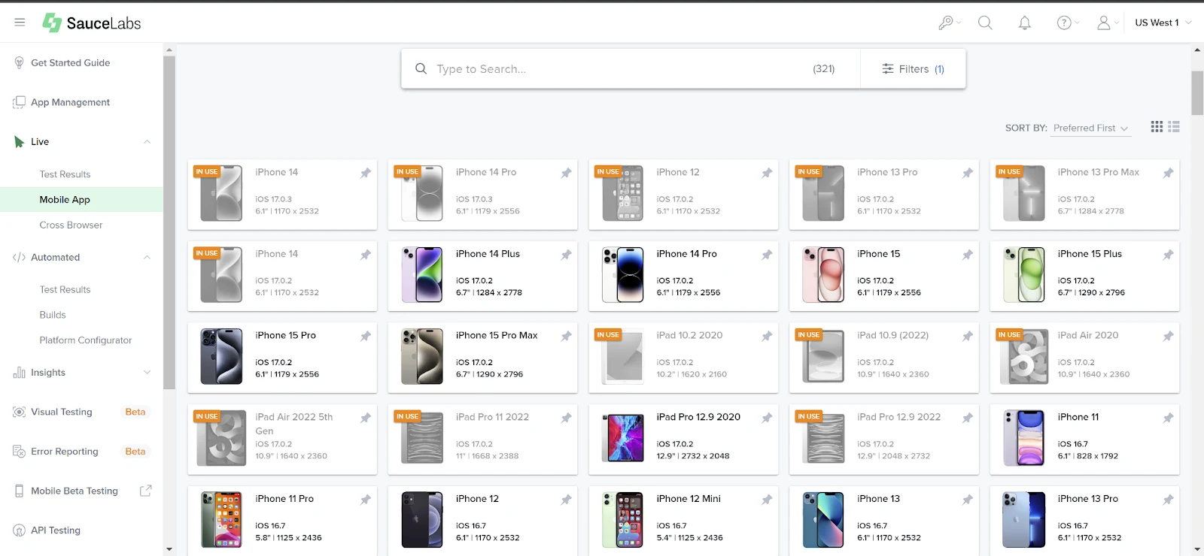Open the Sort By Preferred First dropdown
Viewport: 1204px width, 556px height.
click(1091, 128)
